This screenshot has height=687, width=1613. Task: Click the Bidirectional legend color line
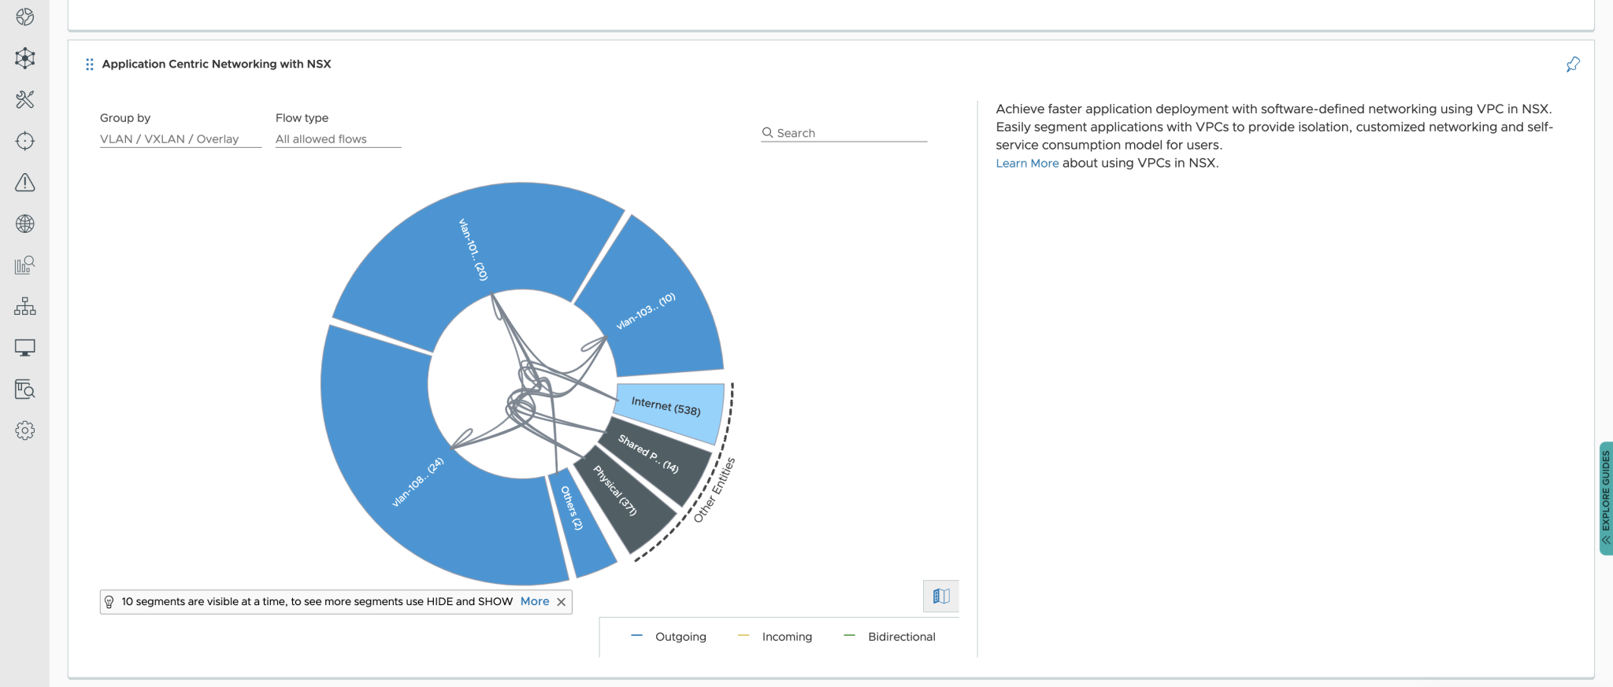(x=850, y=636)
